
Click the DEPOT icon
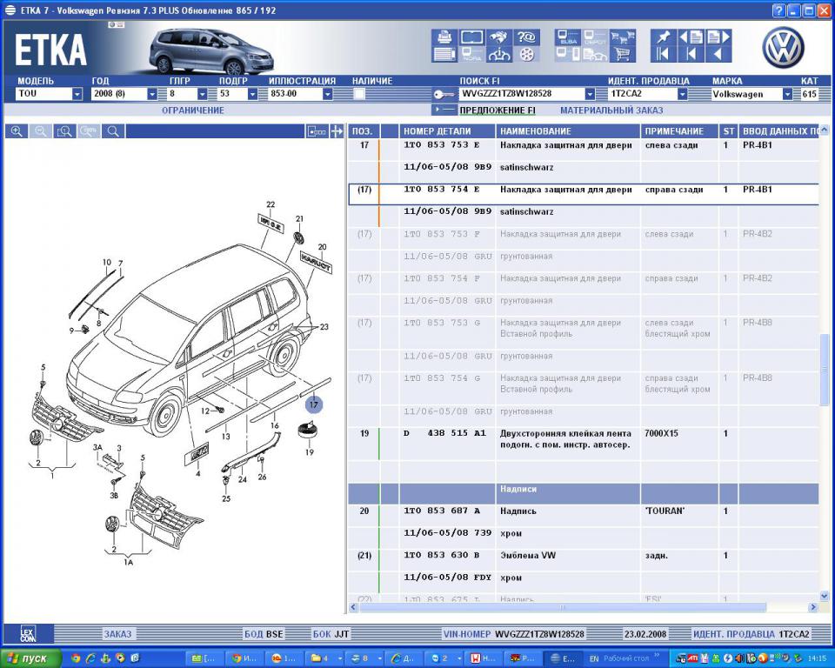pyautogui.click(x=595, y=37)
